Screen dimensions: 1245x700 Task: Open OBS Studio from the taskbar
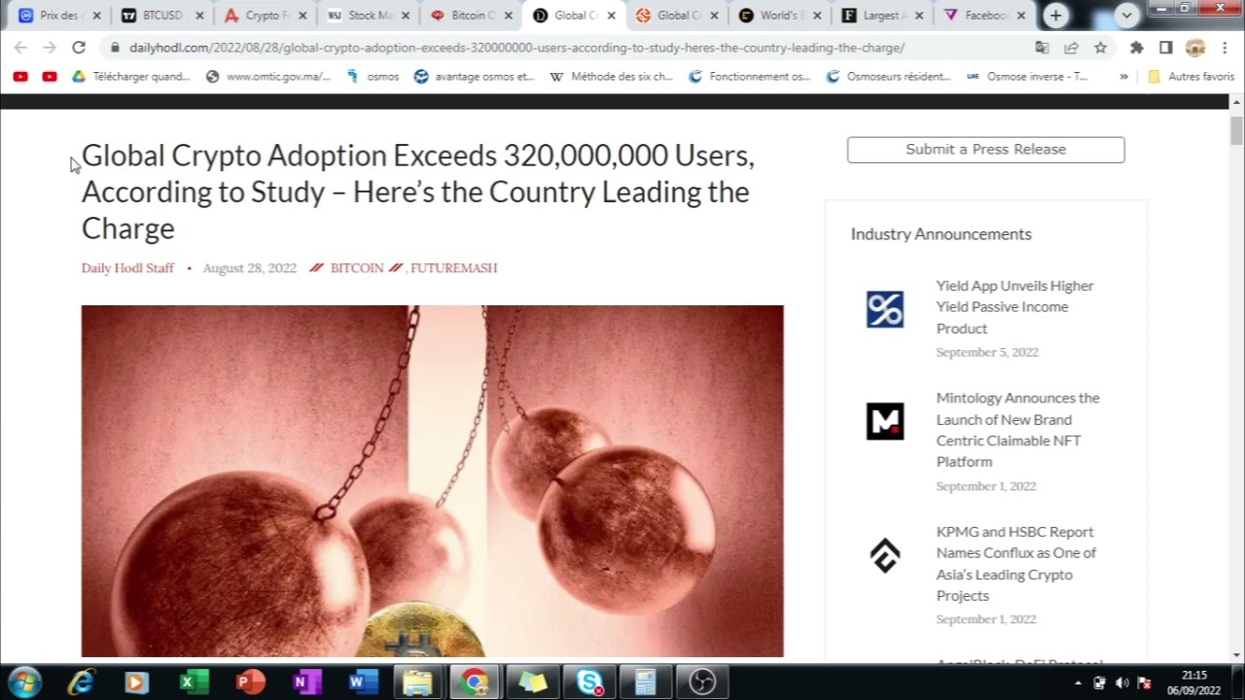pyautogui.click(x=702, y=682)
